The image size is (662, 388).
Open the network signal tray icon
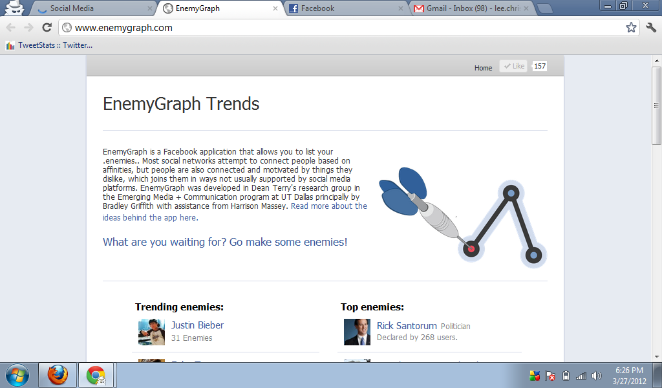coord(581,375)
